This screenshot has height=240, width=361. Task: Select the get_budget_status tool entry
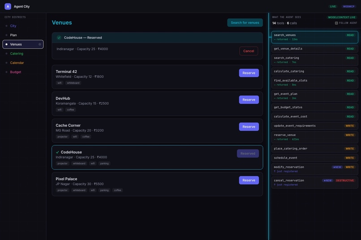(314, 107)
